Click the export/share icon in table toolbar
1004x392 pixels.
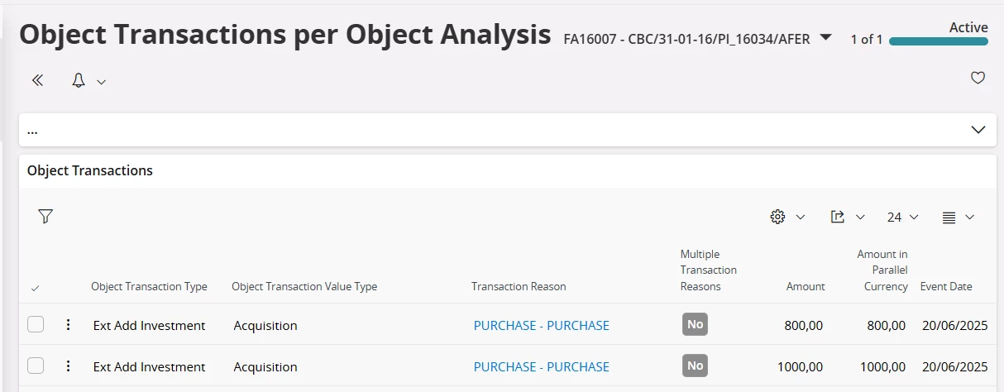coord(838,217)
